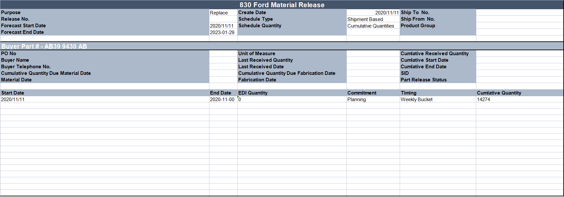Select the 'Buyer Telephone No.' label

105,67
